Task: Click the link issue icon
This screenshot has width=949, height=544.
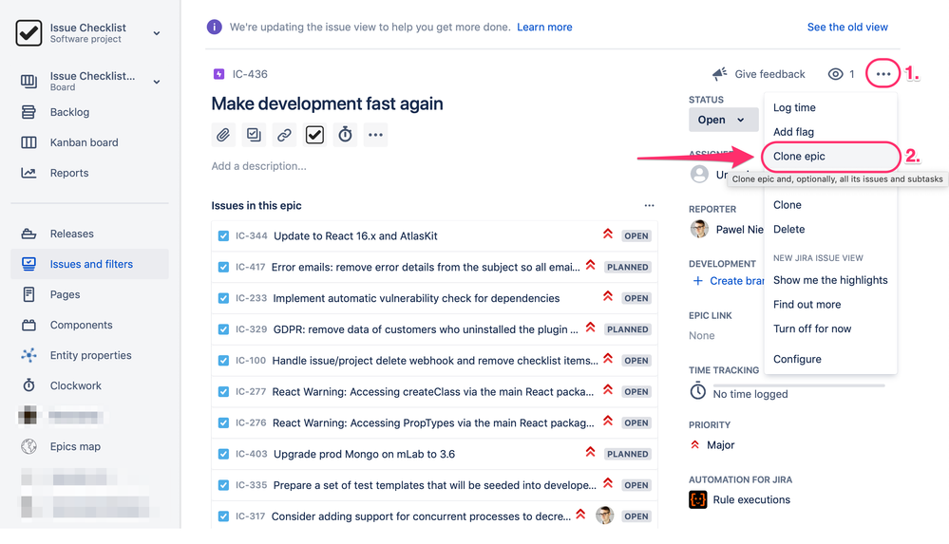Action: coord(284,134)
